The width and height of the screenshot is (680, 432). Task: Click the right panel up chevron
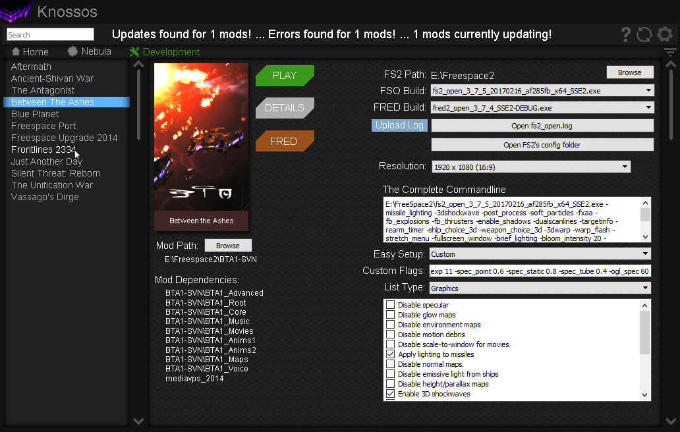pyautogui.click(x=671, y=64)
